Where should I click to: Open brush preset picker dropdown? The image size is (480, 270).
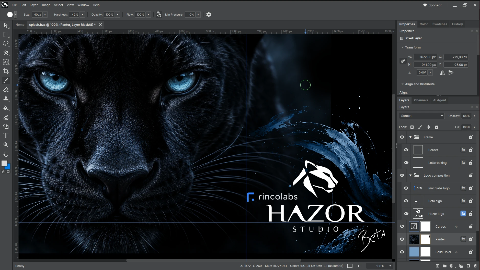pos(16,15)
